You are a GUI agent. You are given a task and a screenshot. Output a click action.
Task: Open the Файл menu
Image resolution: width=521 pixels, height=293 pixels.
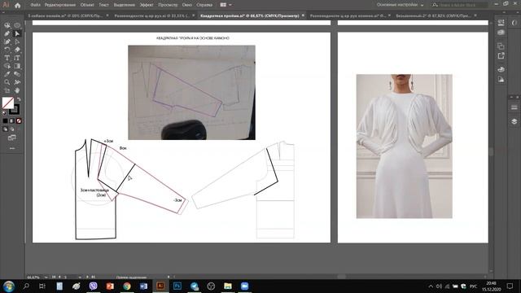coord(36,5)
